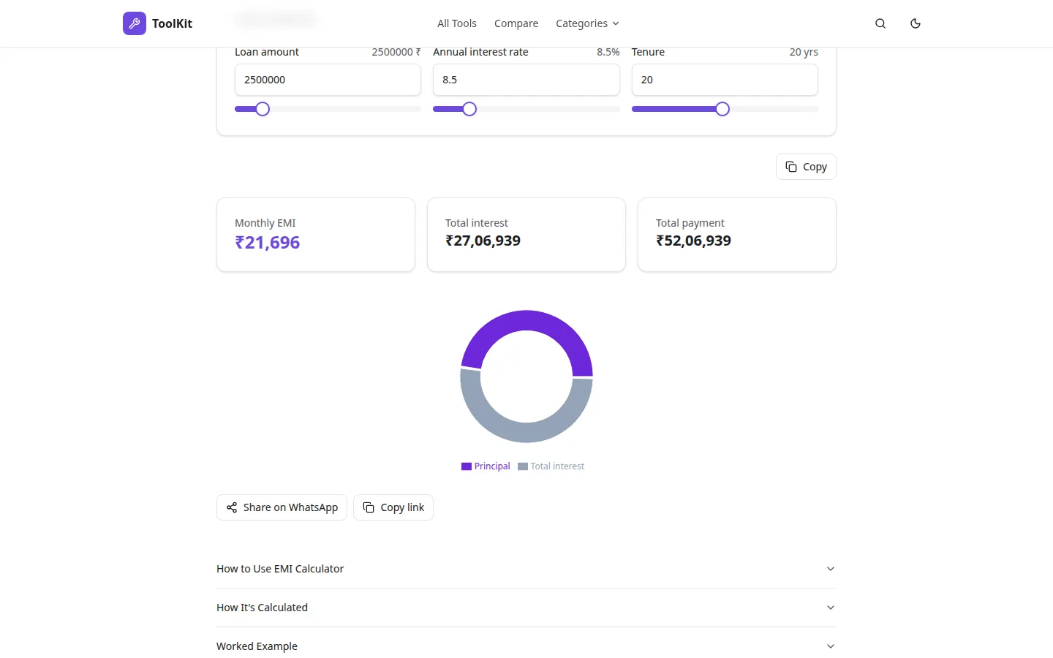Open the Compare page
Image resolution: width=1053 pixels, height=658 pixels.
click(516, 23)
